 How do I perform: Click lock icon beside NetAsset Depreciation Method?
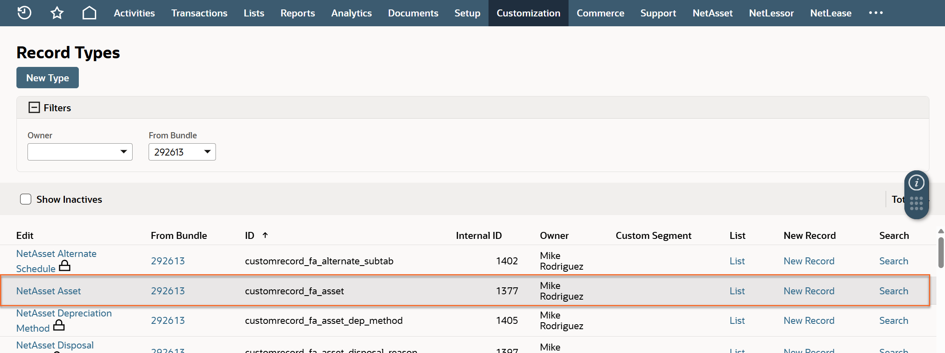click(59, 325)
